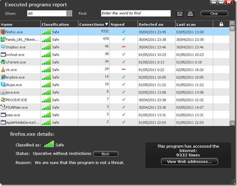Print the report with the printer icon
The width and height of the screenshot is (237, 186).
pyautogui.click(x=190, y=14)
